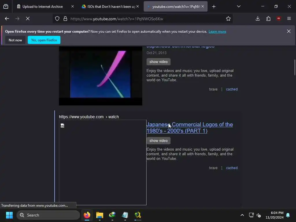Image resolution: width=296 pixels, height=222 pixels.
Task: Open the clock showing 6:04 PM
Action: click(x=275, y=215)
